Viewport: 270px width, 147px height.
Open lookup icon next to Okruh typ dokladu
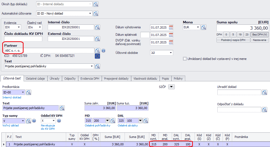point(96,4)
